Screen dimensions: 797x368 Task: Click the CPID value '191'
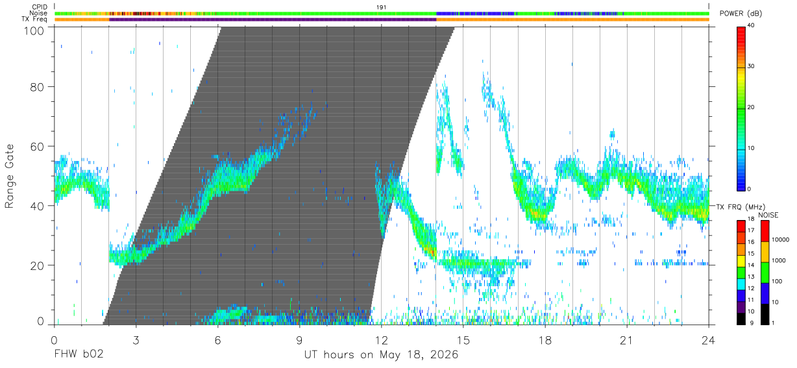[x=382, y=7]
